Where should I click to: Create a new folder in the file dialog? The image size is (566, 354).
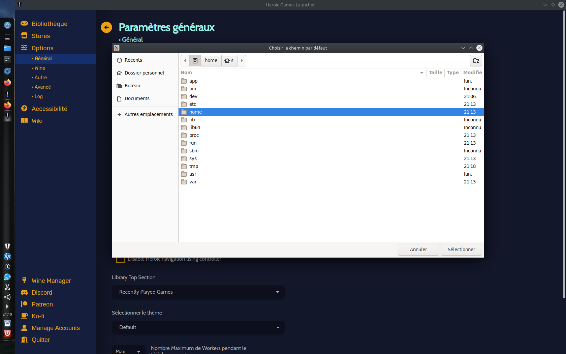coord(476,61)
